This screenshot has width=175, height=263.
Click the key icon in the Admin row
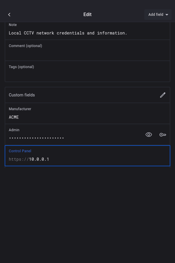[x=163, y=134]
